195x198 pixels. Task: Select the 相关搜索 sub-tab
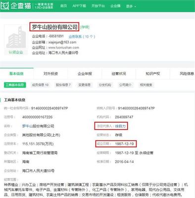click(146, 85)
